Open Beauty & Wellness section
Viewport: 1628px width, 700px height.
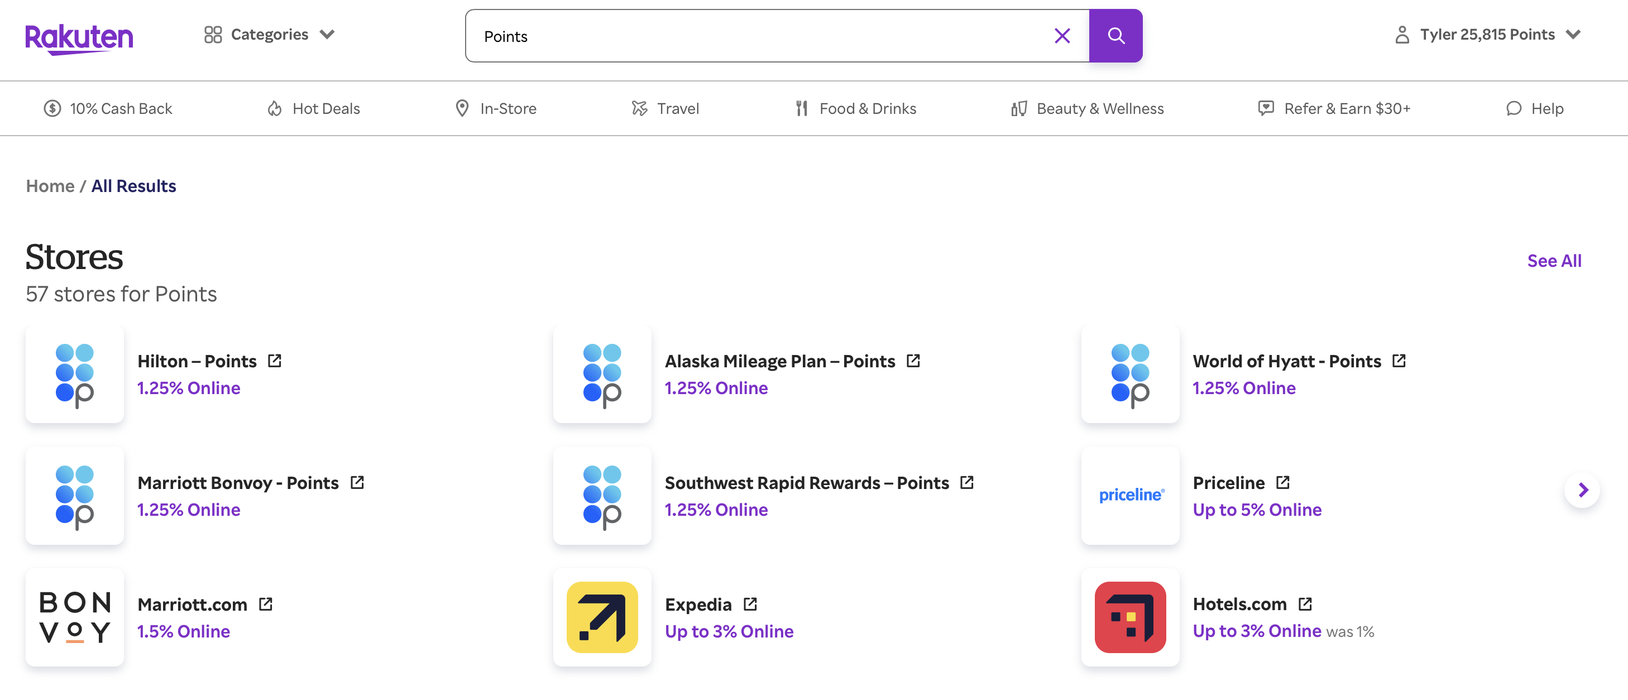[1087, 109]
